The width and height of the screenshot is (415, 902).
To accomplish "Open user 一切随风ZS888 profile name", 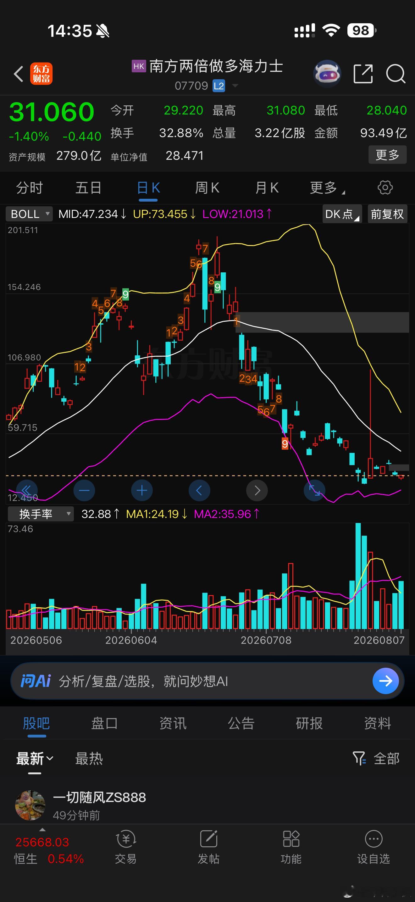I will tap(99, 797).
